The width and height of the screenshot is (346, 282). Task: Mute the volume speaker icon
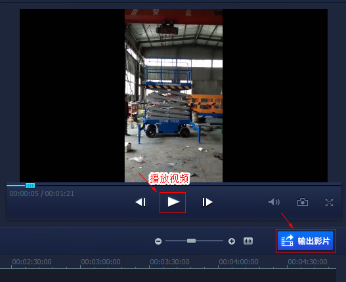point(274,202)
